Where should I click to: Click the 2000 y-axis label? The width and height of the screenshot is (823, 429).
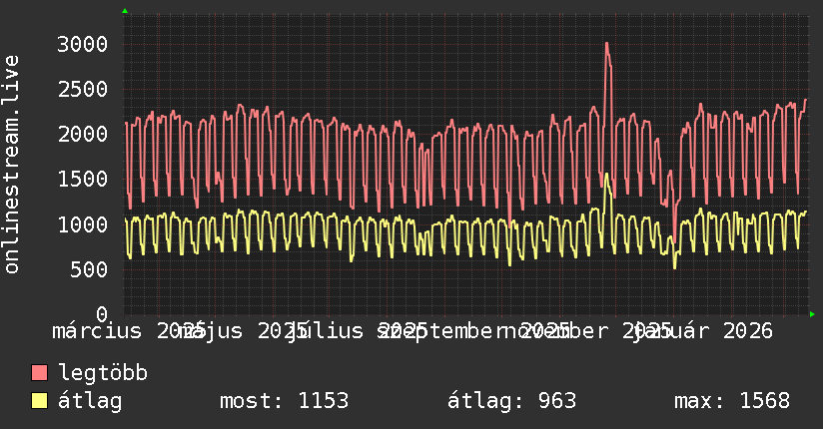point(83,135)
